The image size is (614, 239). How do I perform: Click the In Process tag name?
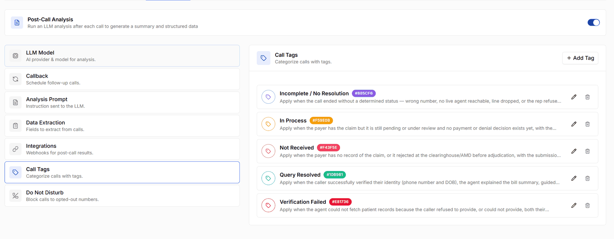[293, 121]
